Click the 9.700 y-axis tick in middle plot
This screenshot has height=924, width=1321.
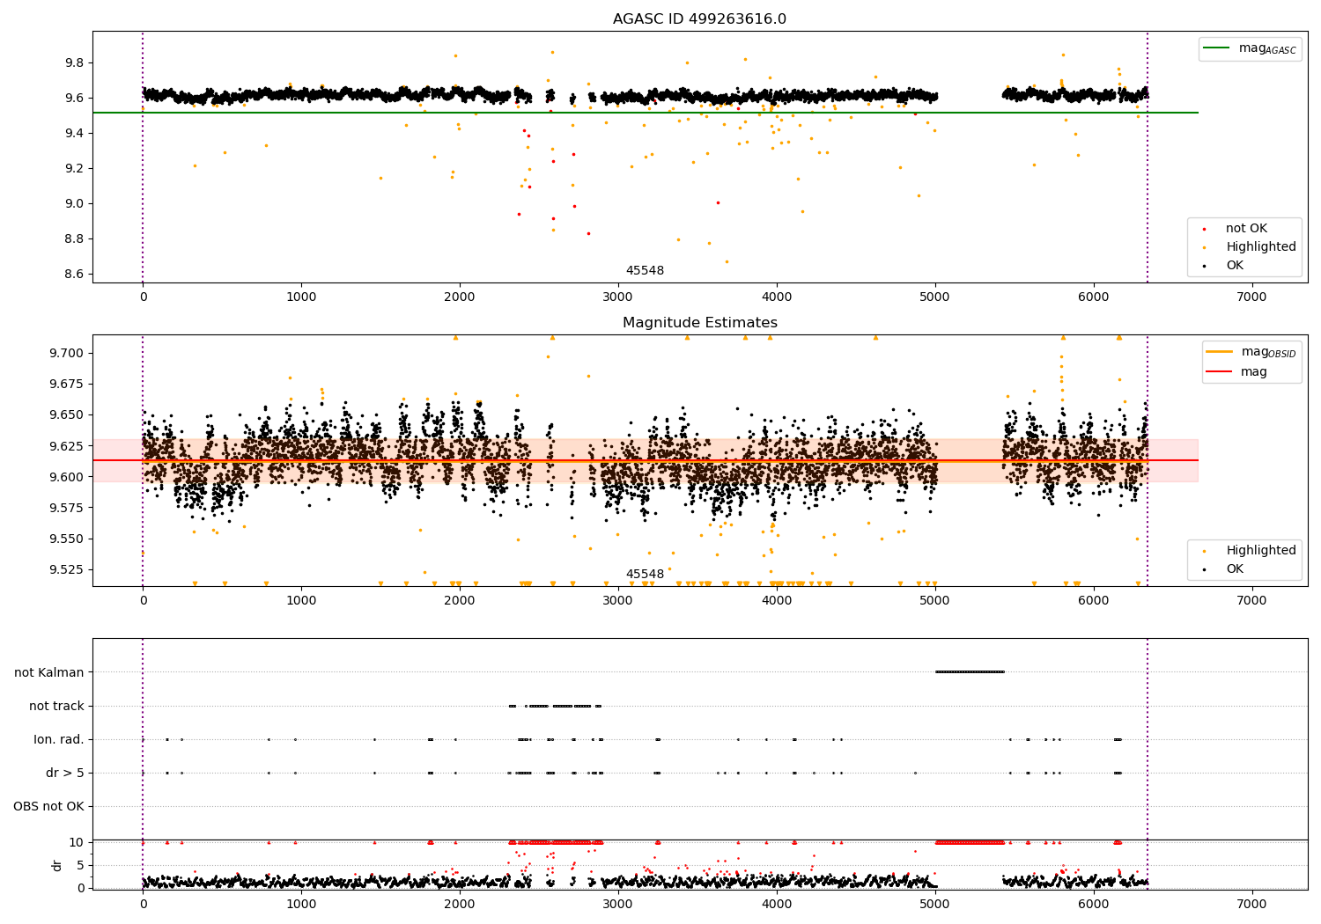[68, 354]
